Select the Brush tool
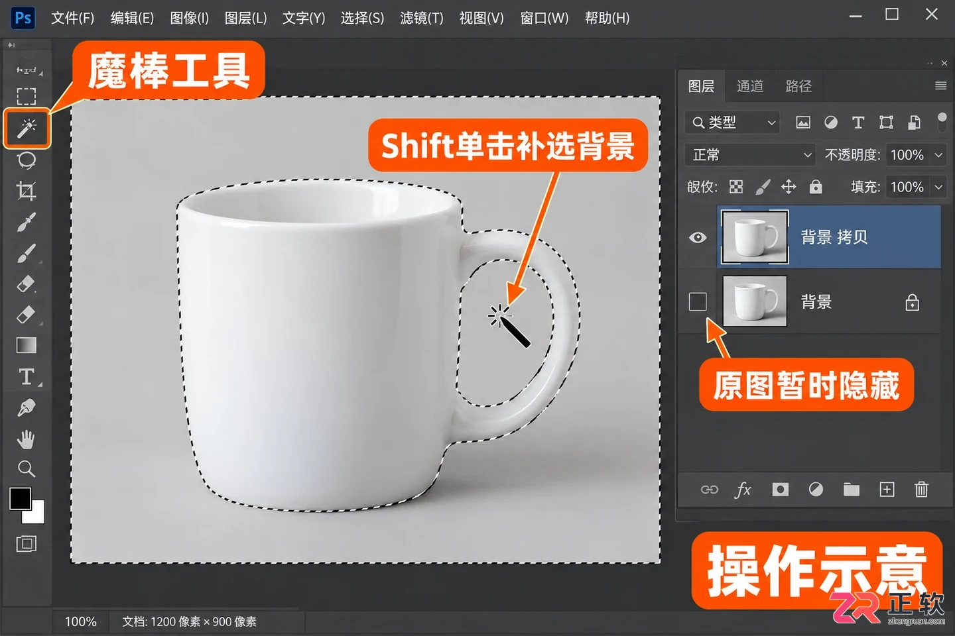This screenshot has width=955, height=636. click(27, 253)
